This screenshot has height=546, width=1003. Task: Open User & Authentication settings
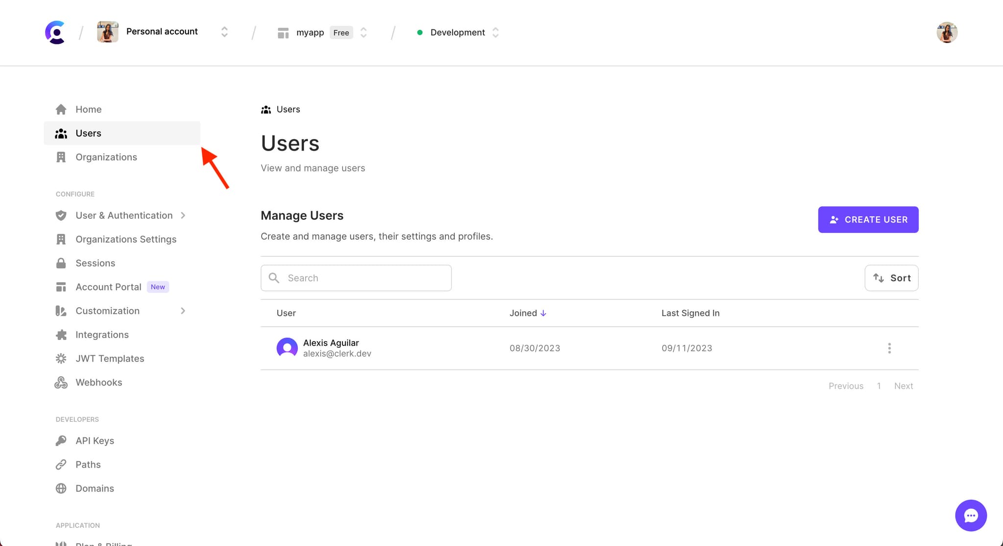click(124, 215)
